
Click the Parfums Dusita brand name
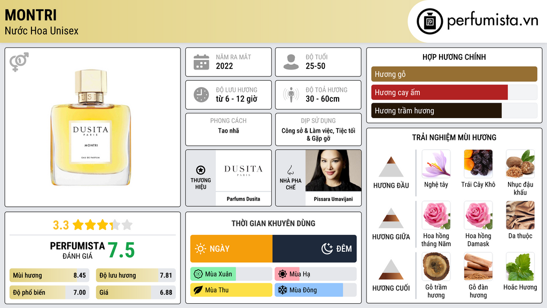pyautogui.click(x=243, y=199)
